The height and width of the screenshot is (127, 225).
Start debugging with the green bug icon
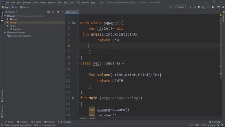[x=195, y=7]
